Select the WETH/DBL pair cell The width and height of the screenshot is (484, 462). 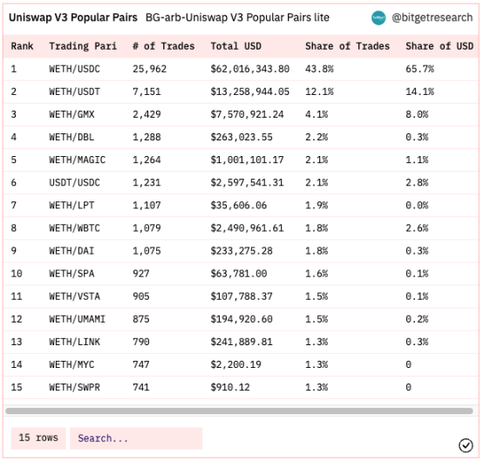pos(72,137)
